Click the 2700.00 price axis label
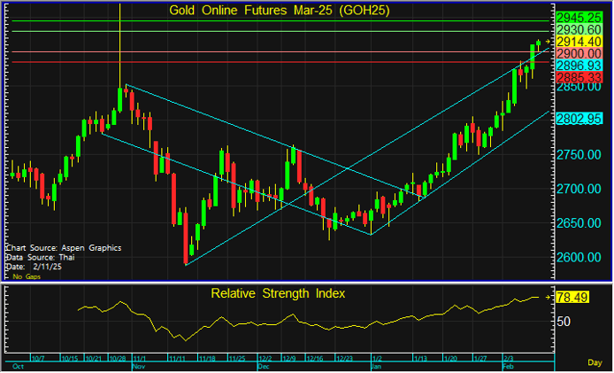 [x=579, y=189]
